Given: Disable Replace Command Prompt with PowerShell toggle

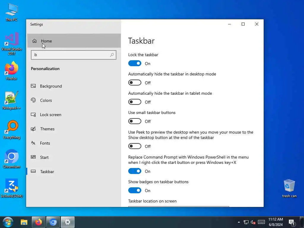Looking at the screenshot, I should click(135, 171).
